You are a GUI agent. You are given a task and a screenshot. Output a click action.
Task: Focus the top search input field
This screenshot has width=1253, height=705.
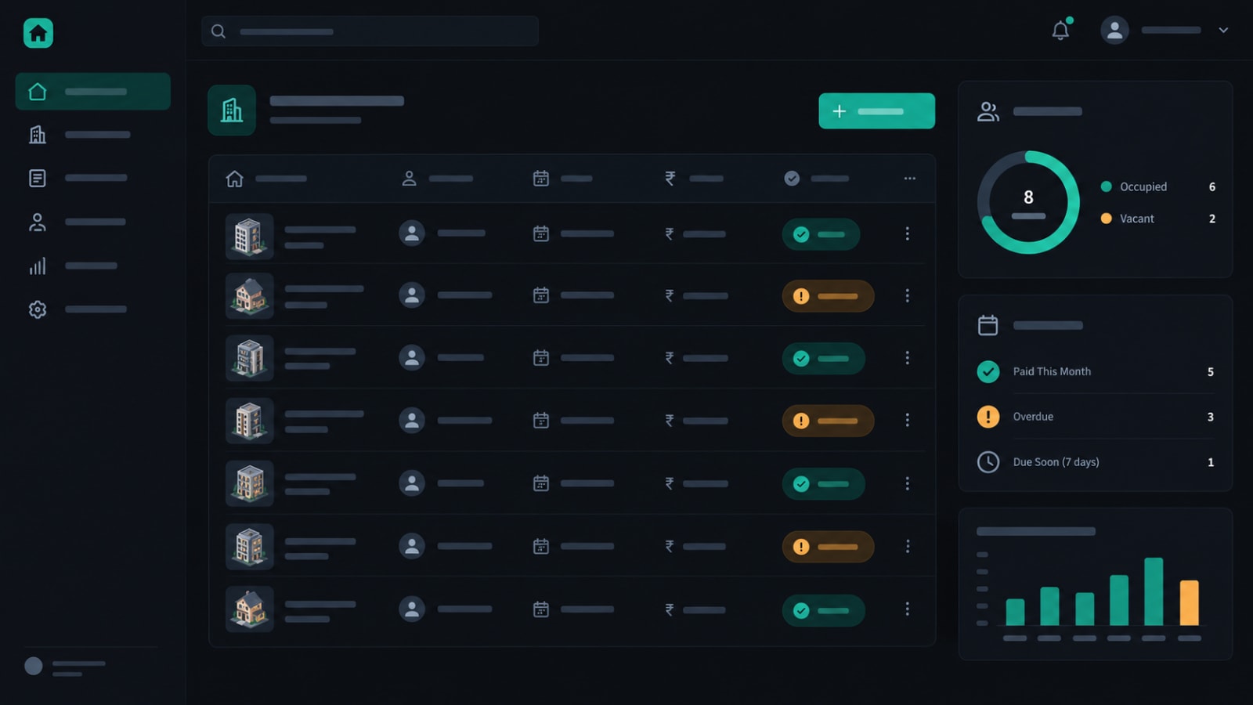(370, 31)
